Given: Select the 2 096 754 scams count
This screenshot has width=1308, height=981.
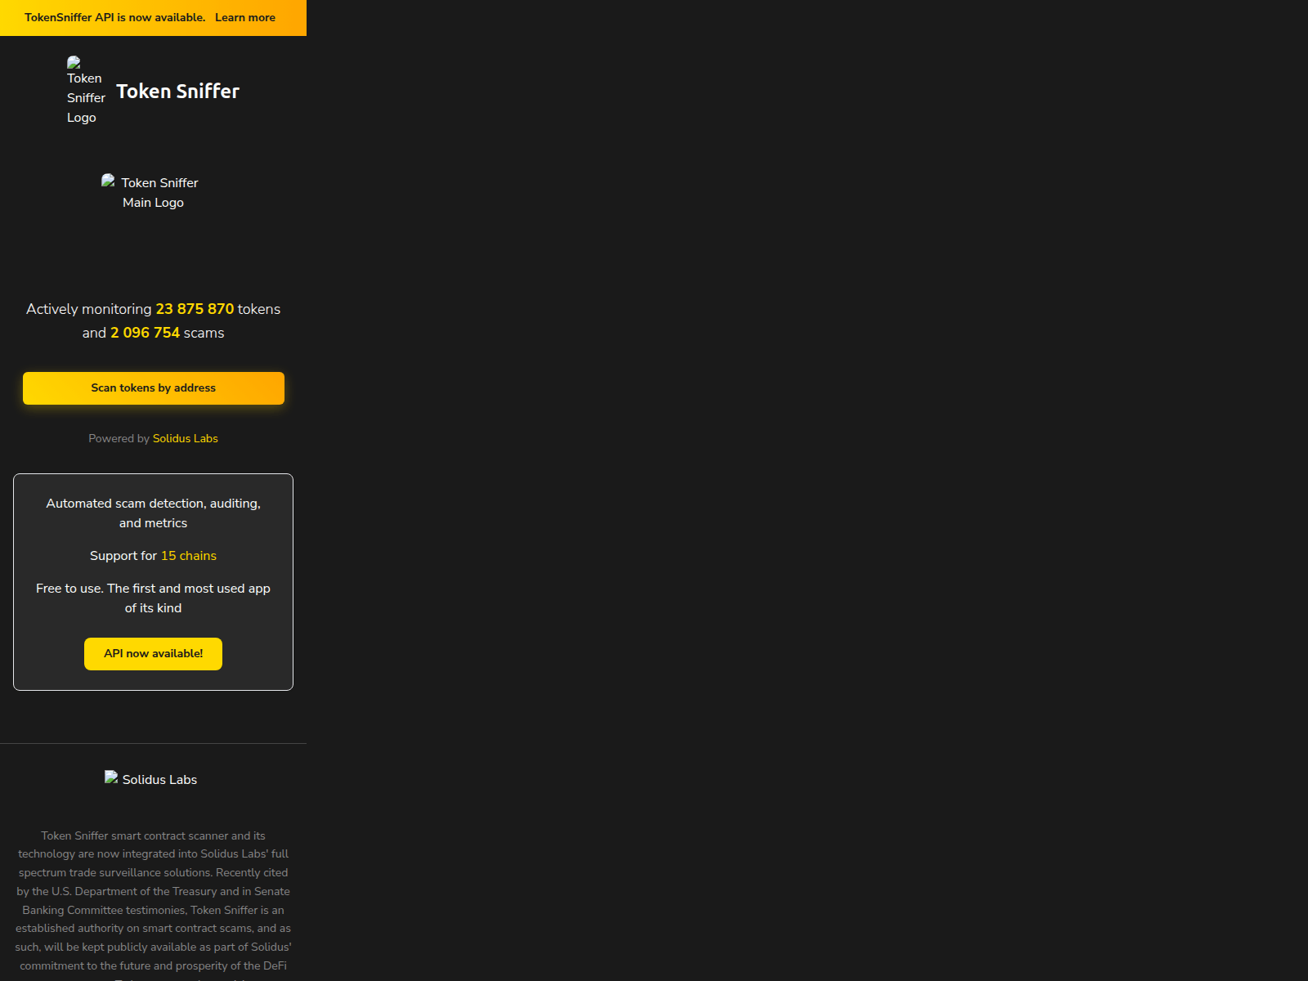Looking at the screenshot, I should tap(145, 333).
